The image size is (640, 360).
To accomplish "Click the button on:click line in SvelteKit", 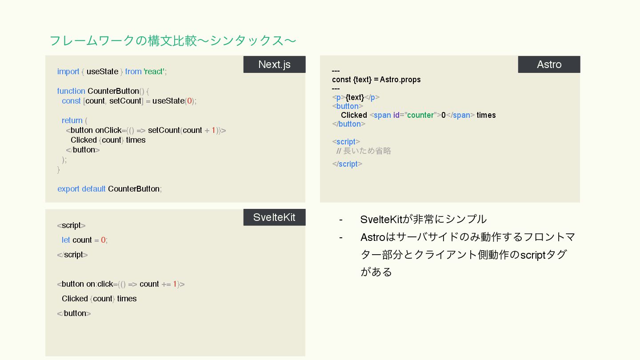I will click(120, 284).
